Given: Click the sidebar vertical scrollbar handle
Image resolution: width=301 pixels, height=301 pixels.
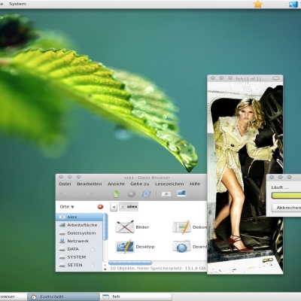Looking at the screenshot, I should point(105,227).
